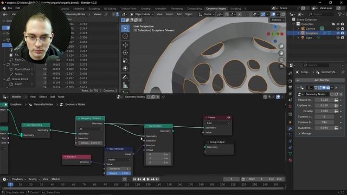The height and width of the screenshot is (195, 347).
Task: Open the Keying menu in timeline
Action: (34, 179)
